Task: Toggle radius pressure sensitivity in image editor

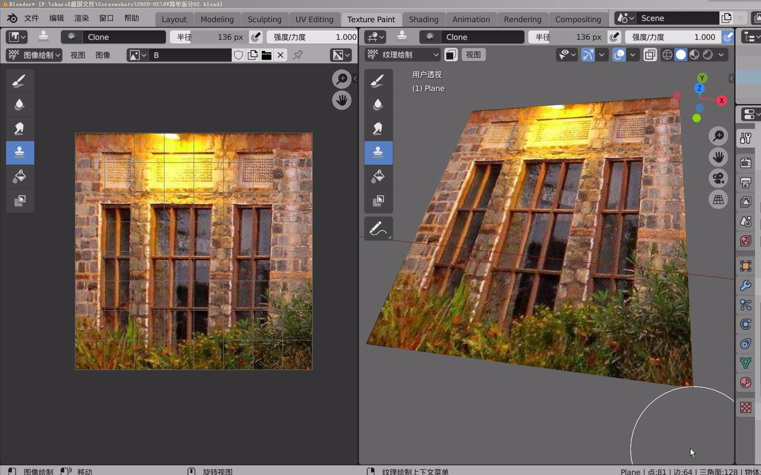Action: click(x=256, y=37)
